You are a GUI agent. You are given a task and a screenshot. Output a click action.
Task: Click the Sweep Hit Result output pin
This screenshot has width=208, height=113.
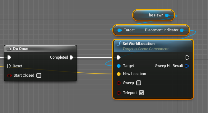pos(187,66)
